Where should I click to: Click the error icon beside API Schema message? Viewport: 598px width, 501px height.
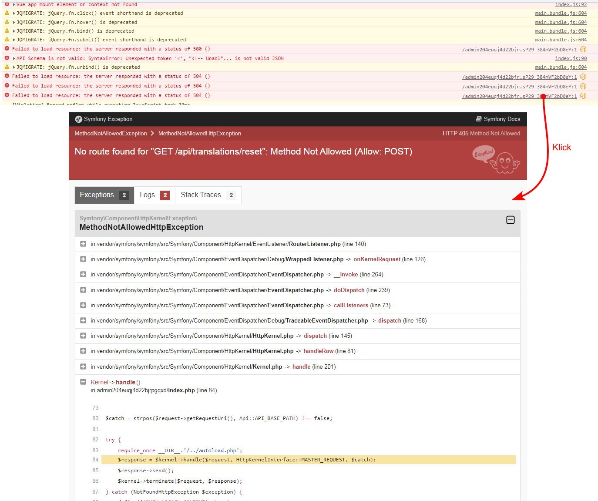click(x=7, y=58)
